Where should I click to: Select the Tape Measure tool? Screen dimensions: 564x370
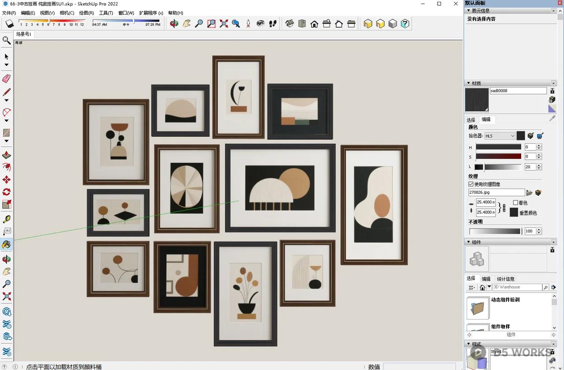[x=7, y=219]
